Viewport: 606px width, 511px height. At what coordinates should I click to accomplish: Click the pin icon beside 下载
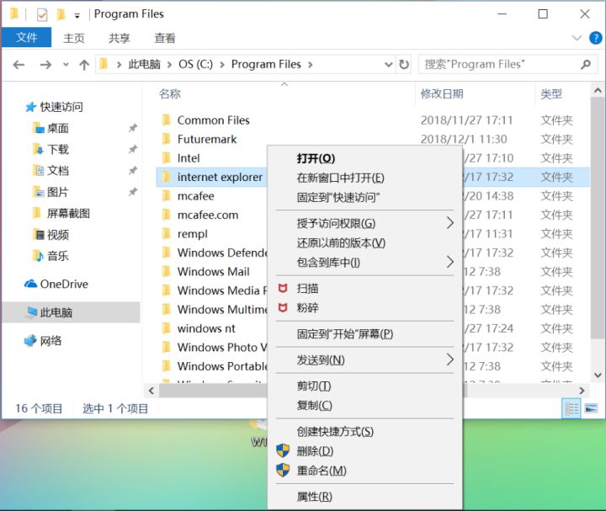[133, 149]
